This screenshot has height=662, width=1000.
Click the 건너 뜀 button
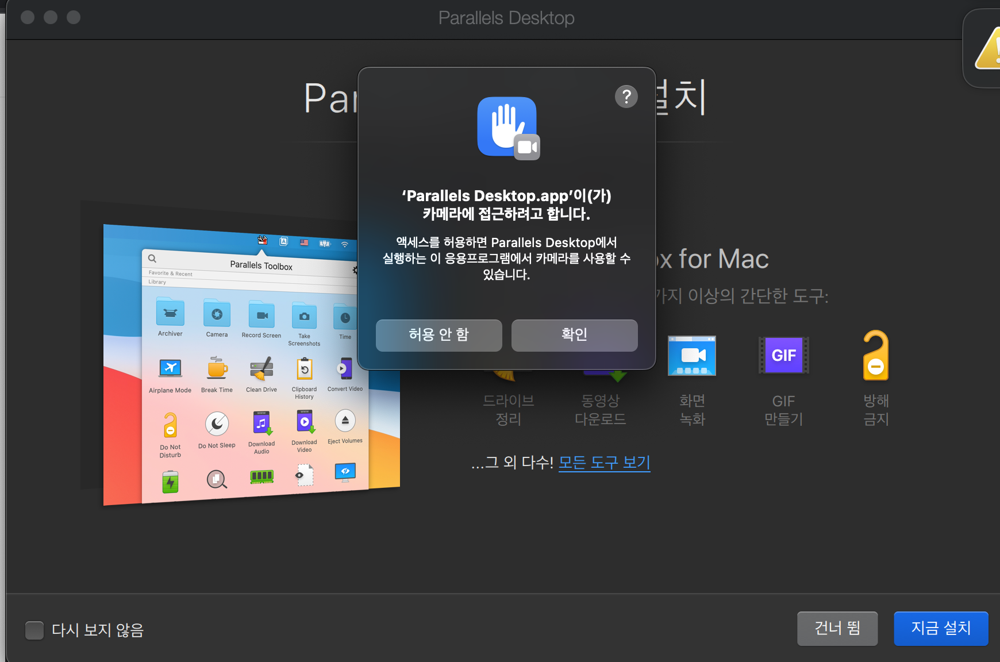point(837,628)
